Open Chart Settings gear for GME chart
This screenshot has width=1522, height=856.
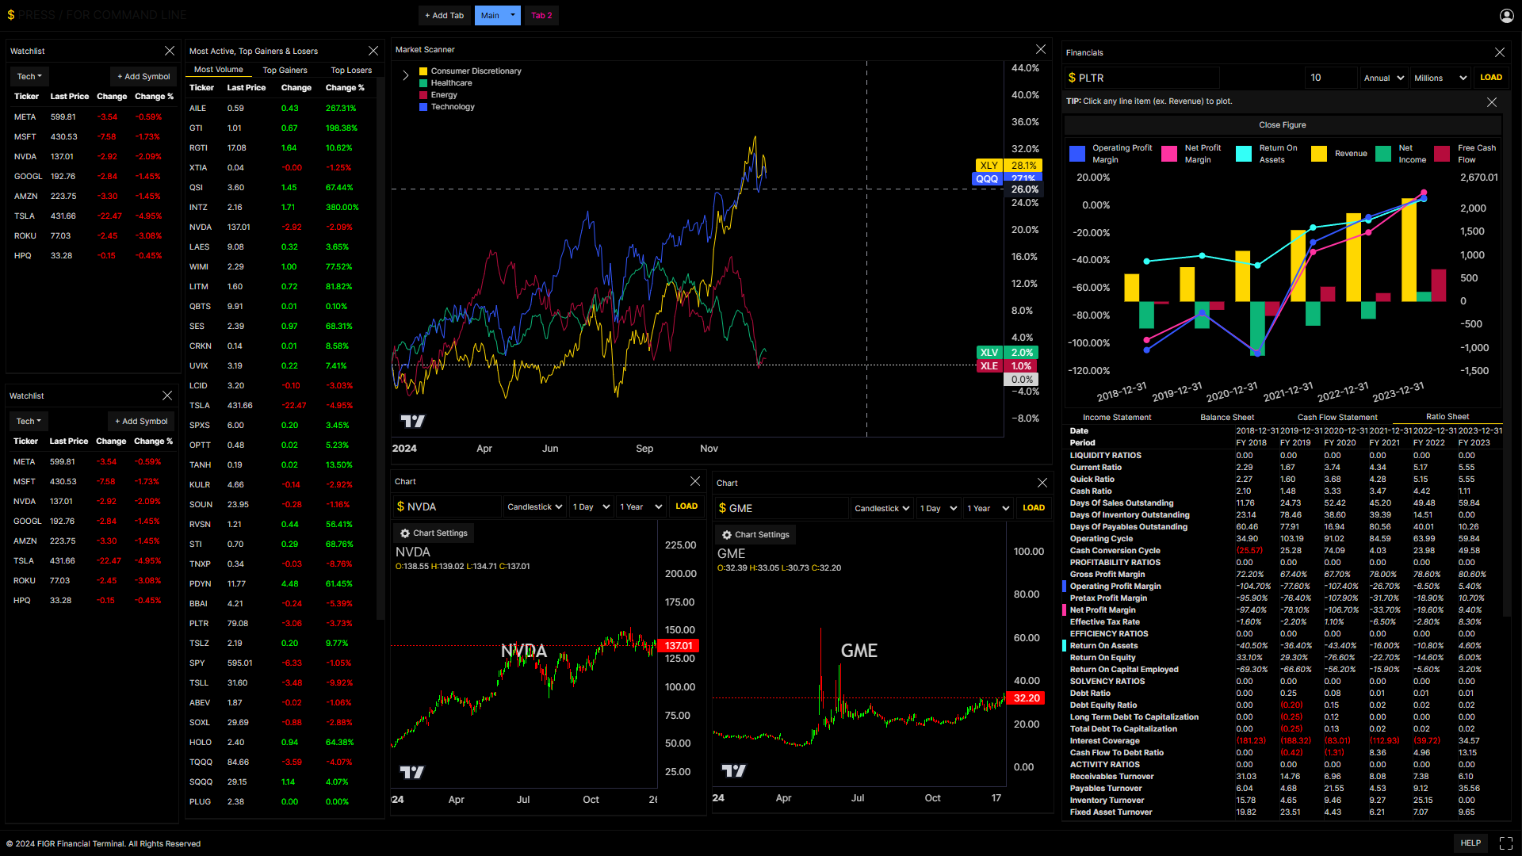pos(755,535)
